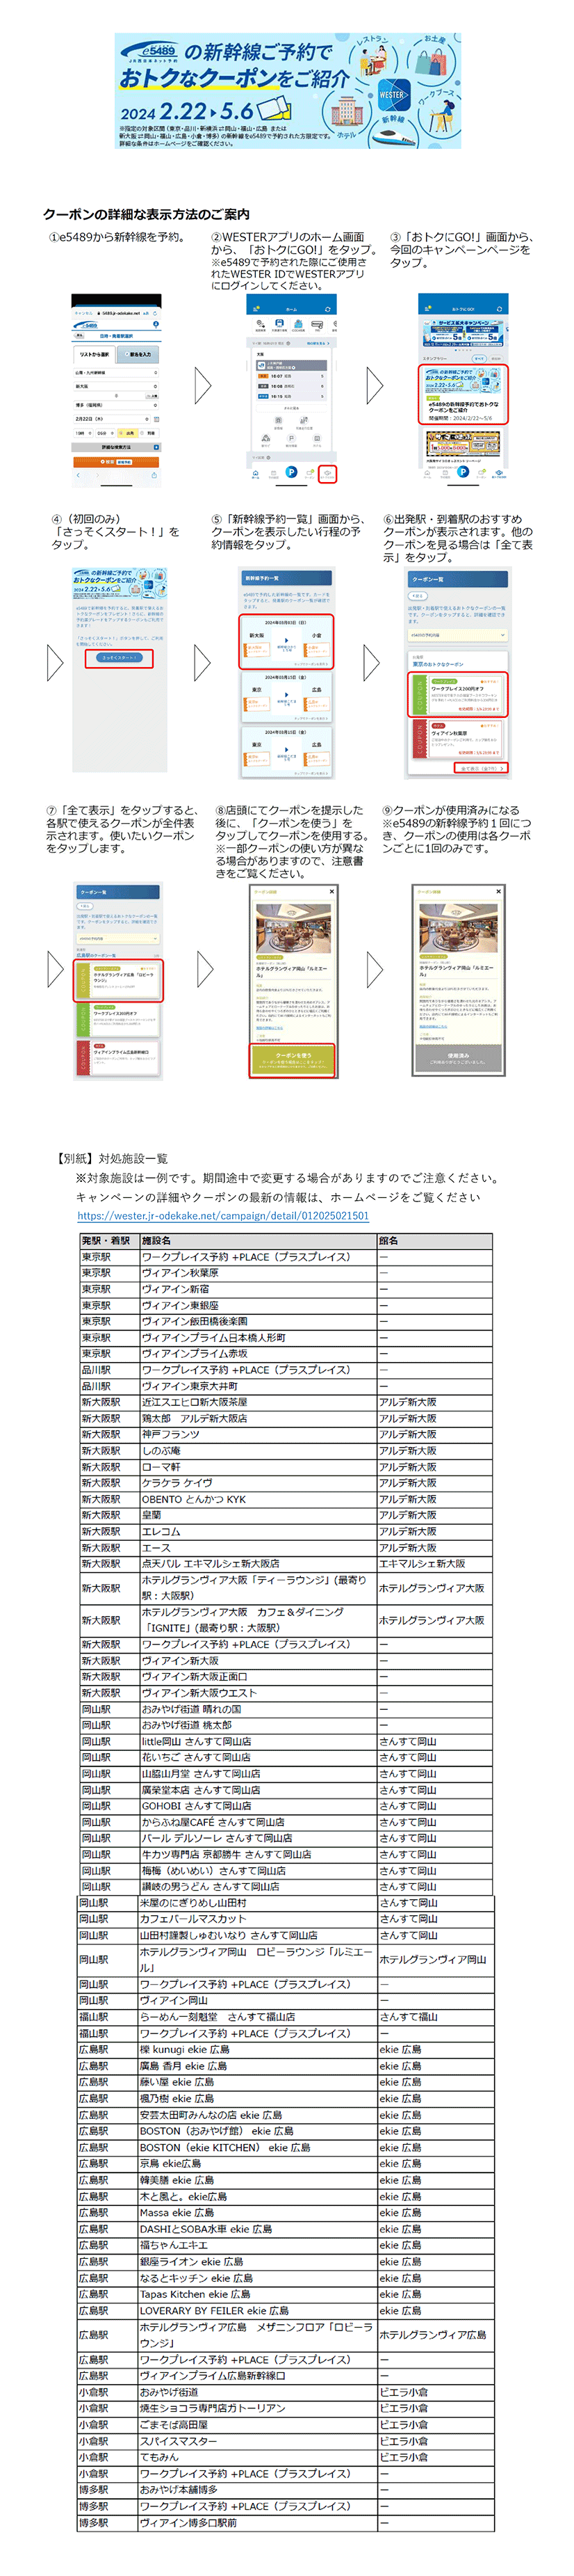Select the ヴィアイン岡山 facility cell

(258, 2000)
